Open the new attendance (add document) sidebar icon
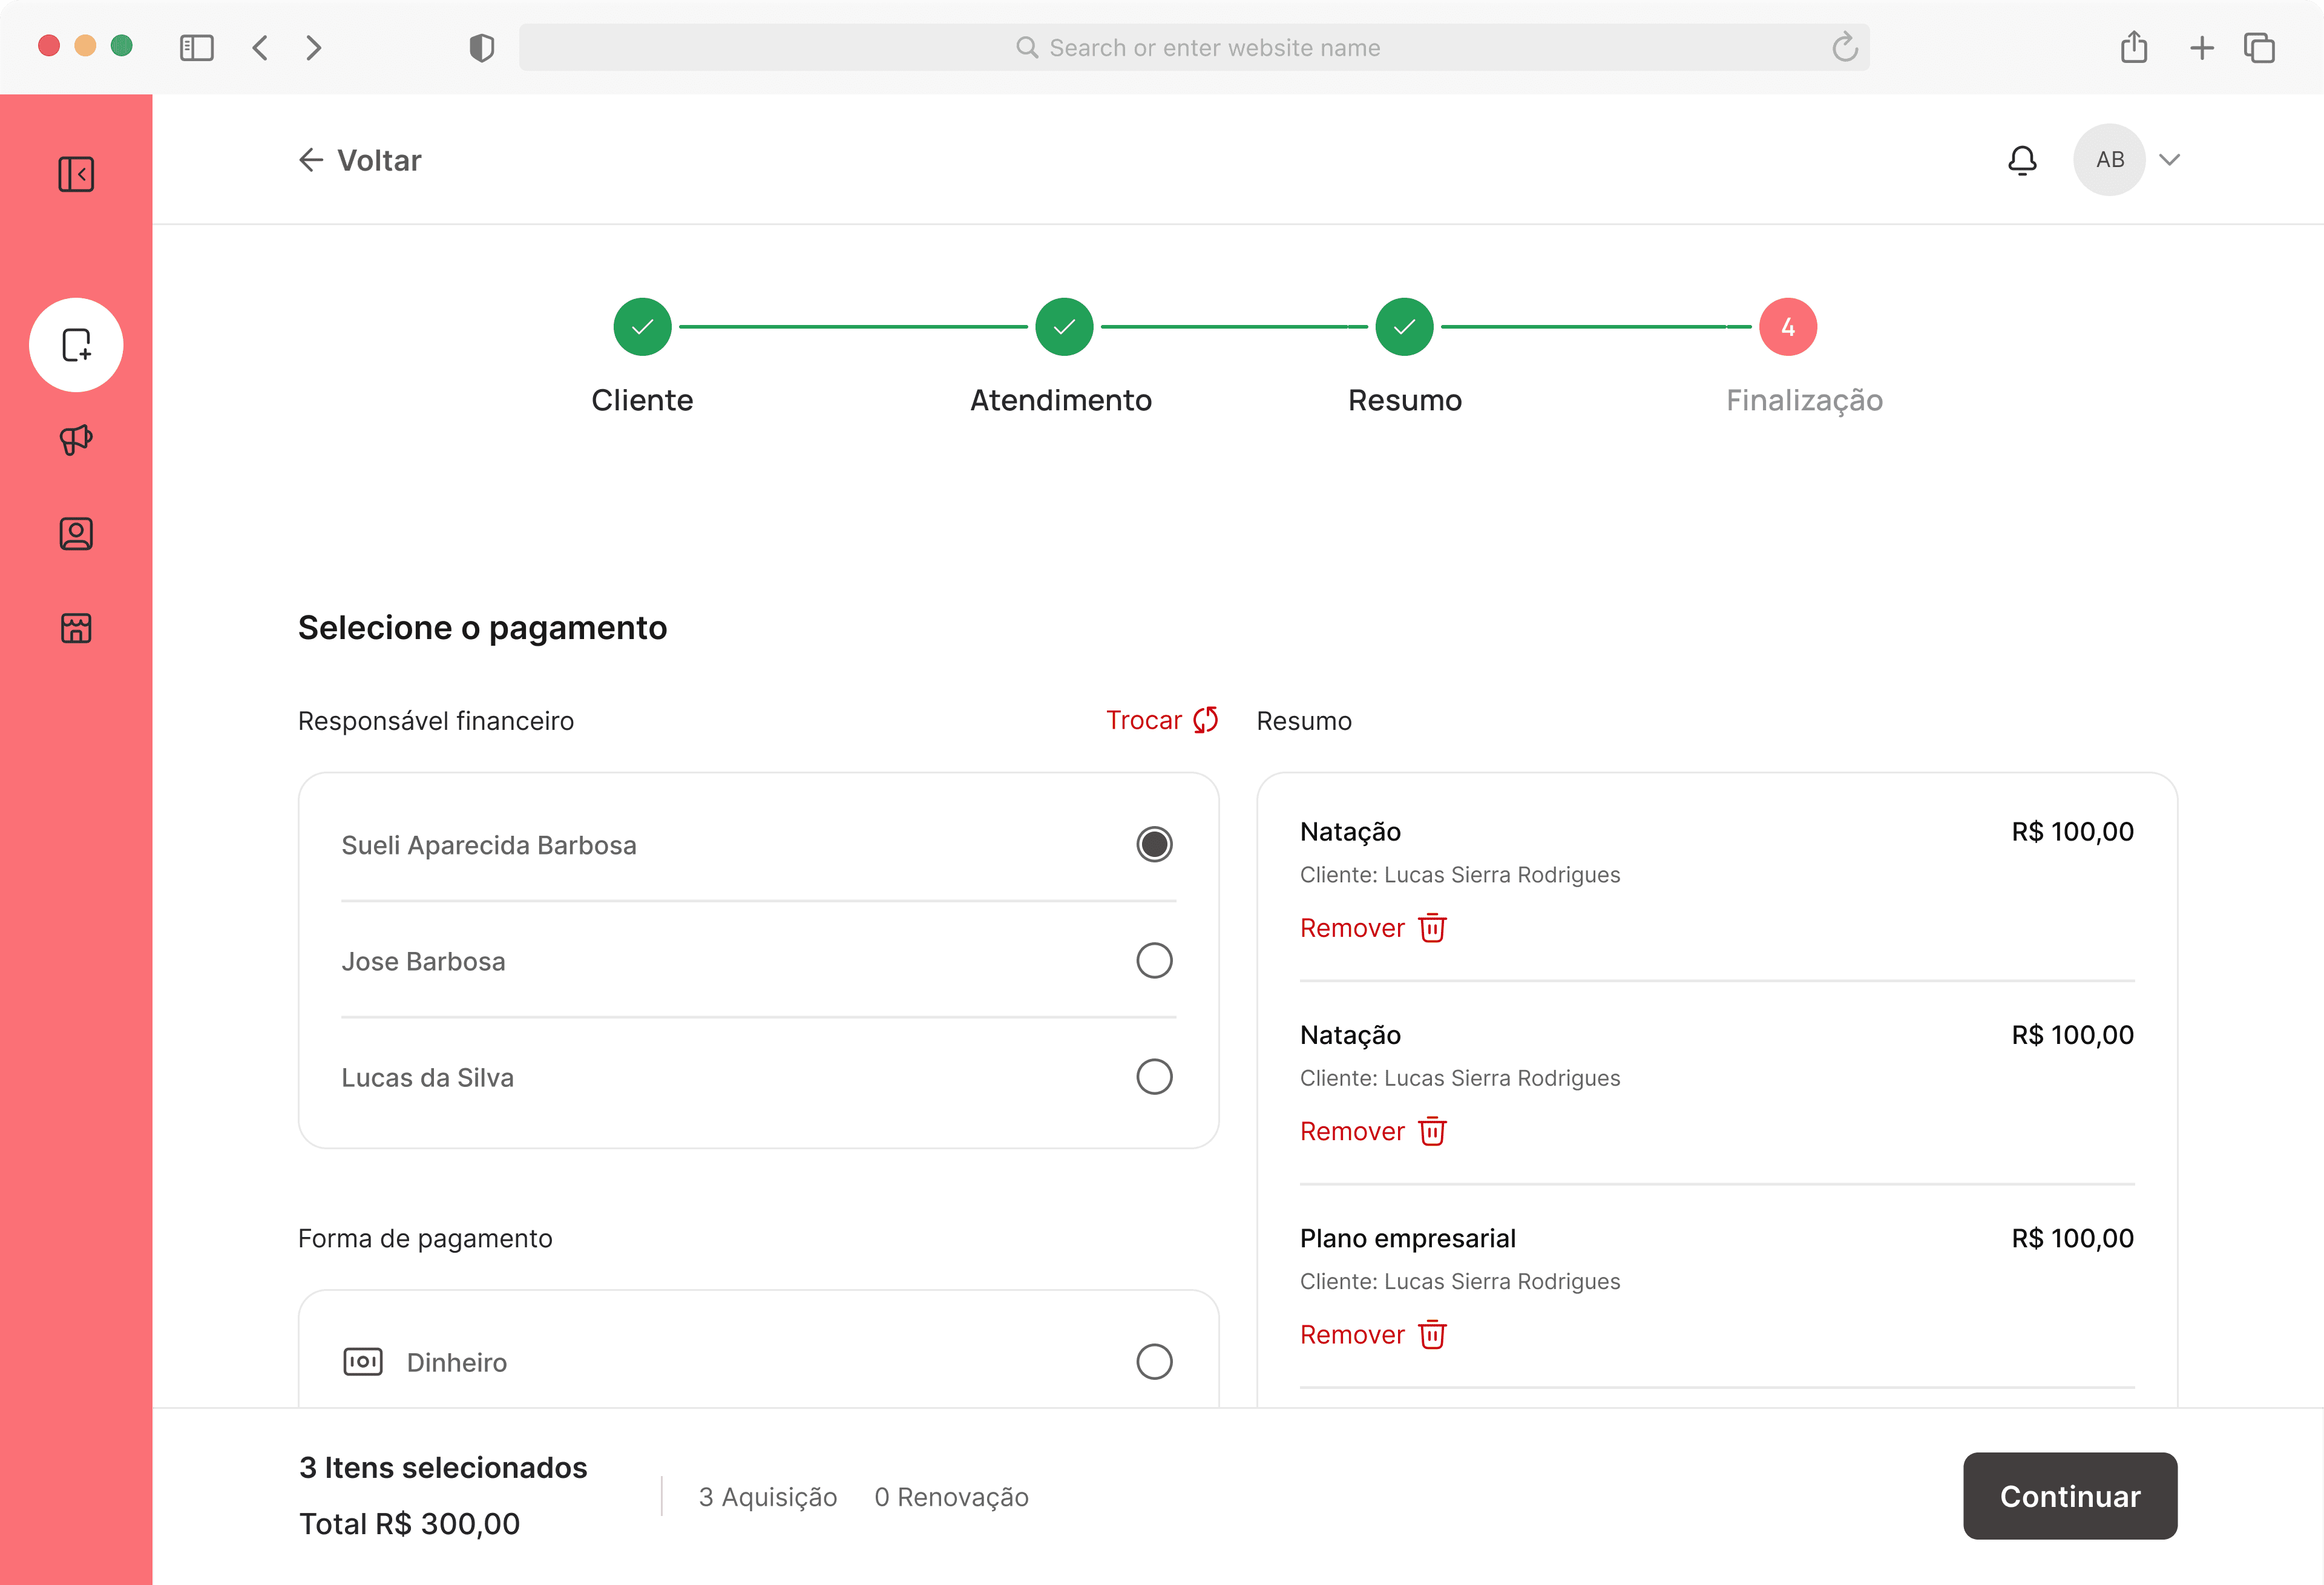The width and height of the screenshot is (2324, 1585). point(76,345)
